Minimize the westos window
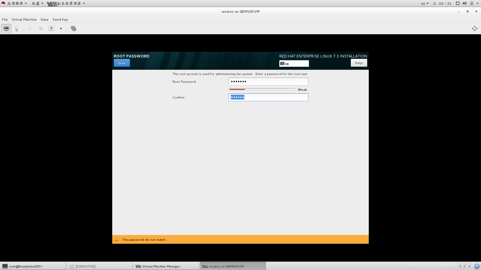Viewport: 481px width, 270px height. (459, 11)
